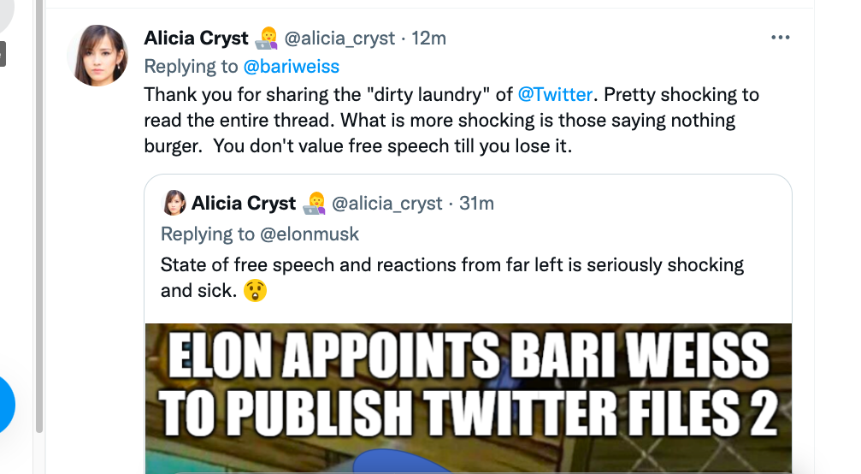Image resolution: width=861 pixels, height=474 pixels.
Task: Open the 12m timestamp of the tweet
Action: (428, 39)
